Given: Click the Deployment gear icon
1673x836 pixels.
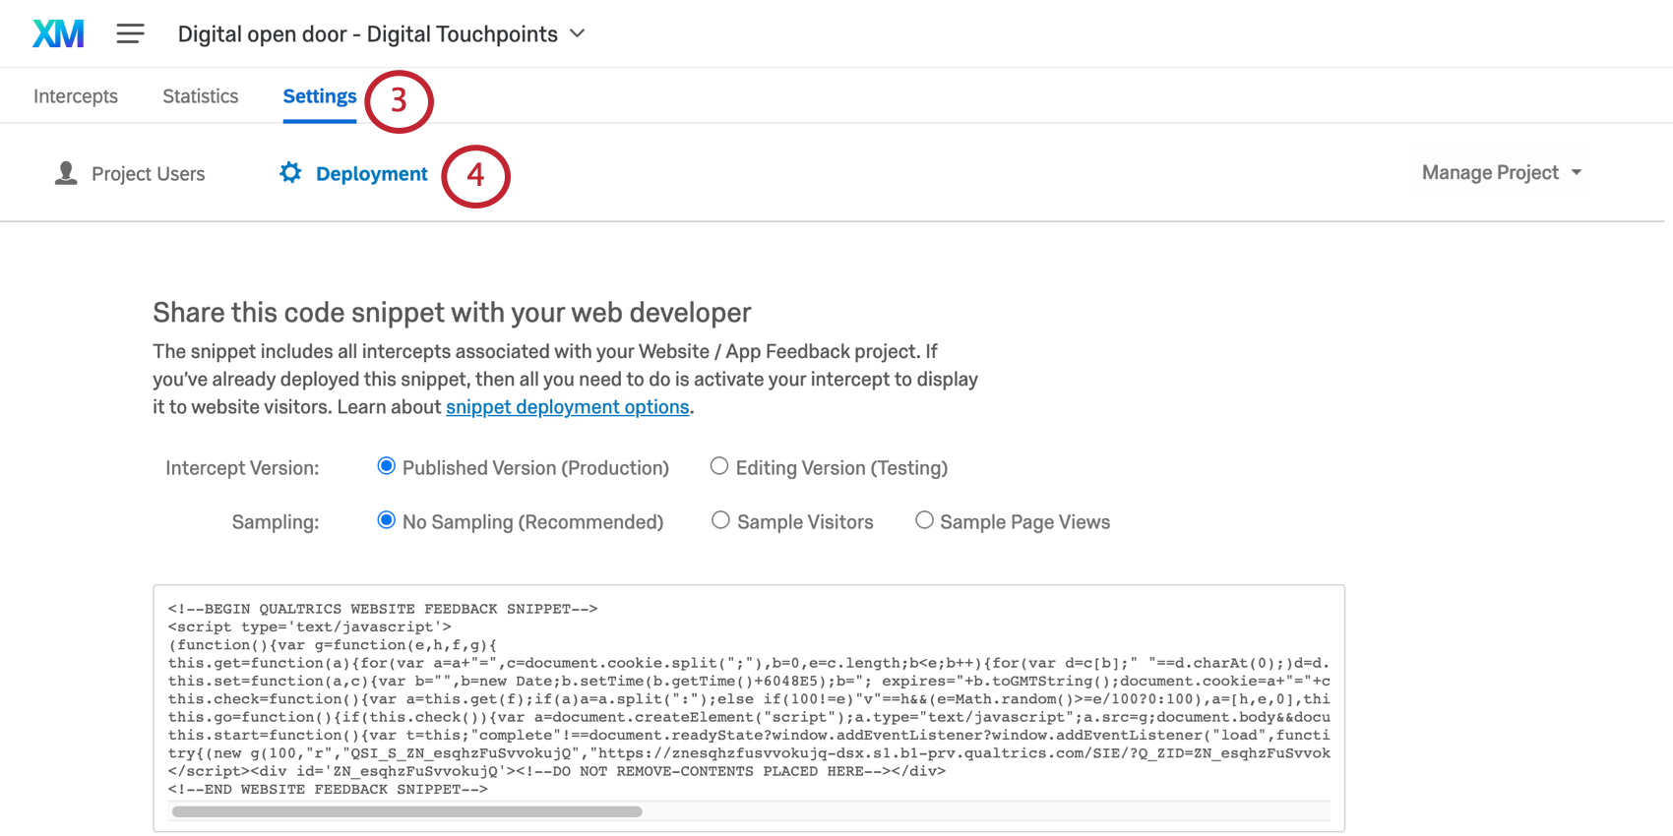Looking at the screenshot, I should (x=290, y=173).
